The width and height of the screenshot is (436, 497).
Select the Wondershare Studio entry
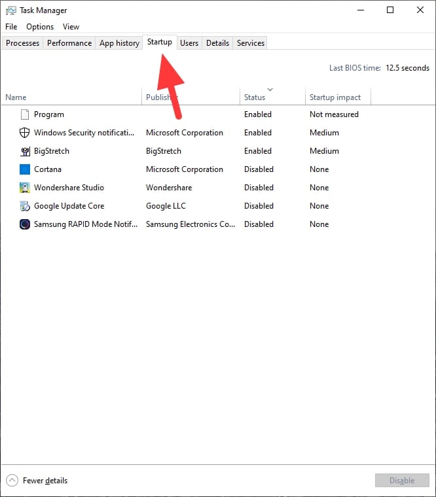69,188
